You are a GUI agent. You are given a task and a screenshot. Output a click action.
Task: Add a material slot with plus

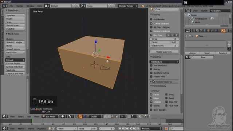coord(229,42)
